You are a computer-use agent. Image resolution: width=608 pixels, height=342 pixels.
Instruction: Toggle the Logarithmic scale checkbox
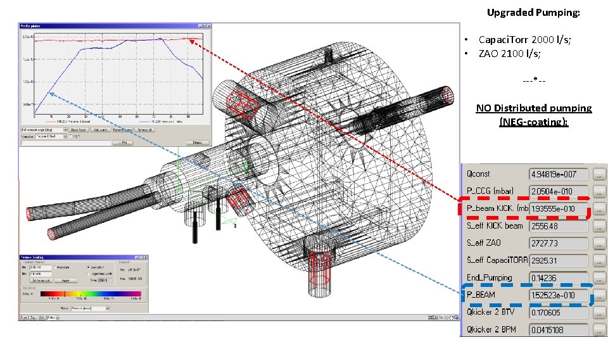[89, 274]
